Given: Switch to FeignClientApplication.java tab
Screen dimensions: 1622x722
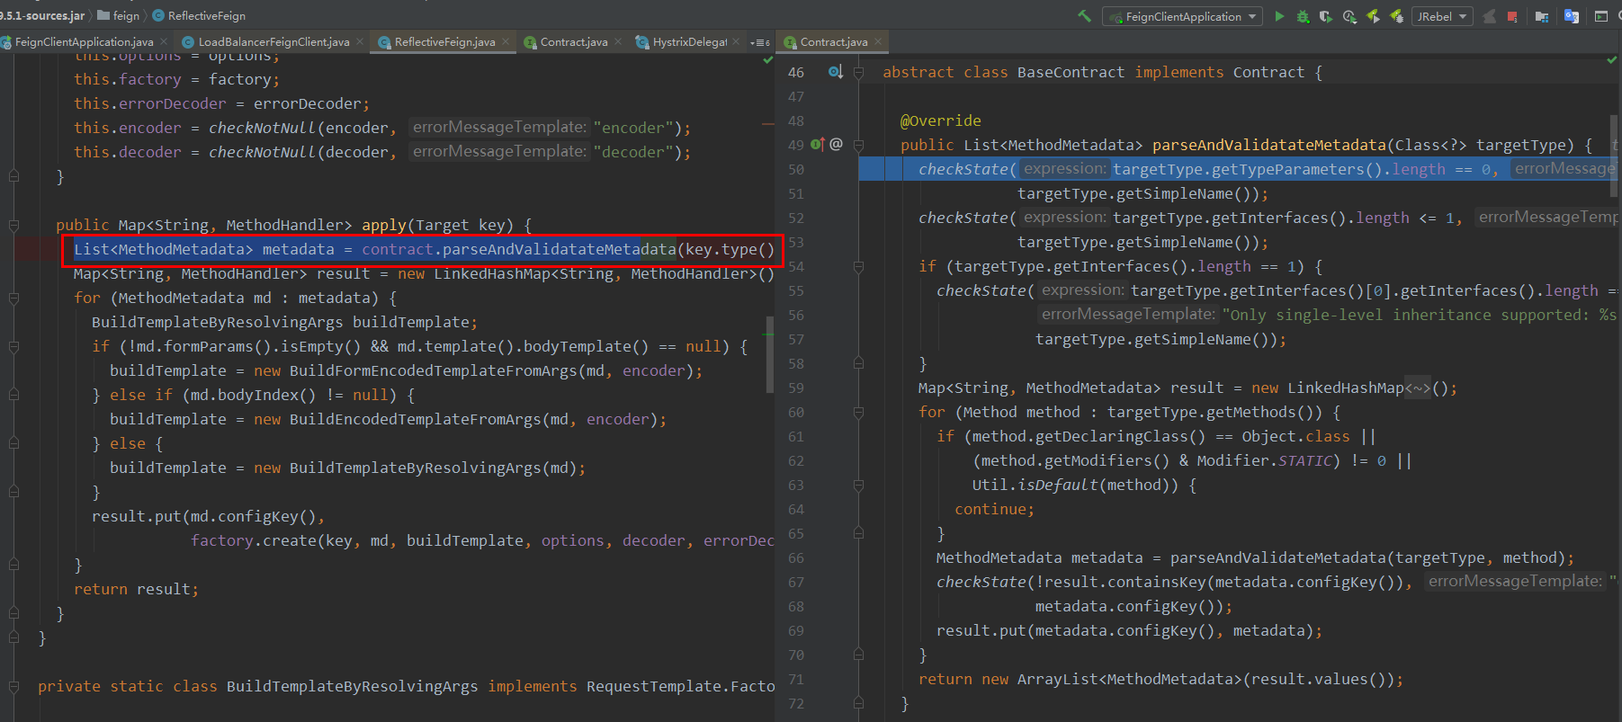Looking at the screenshot, I should point(85,41).
